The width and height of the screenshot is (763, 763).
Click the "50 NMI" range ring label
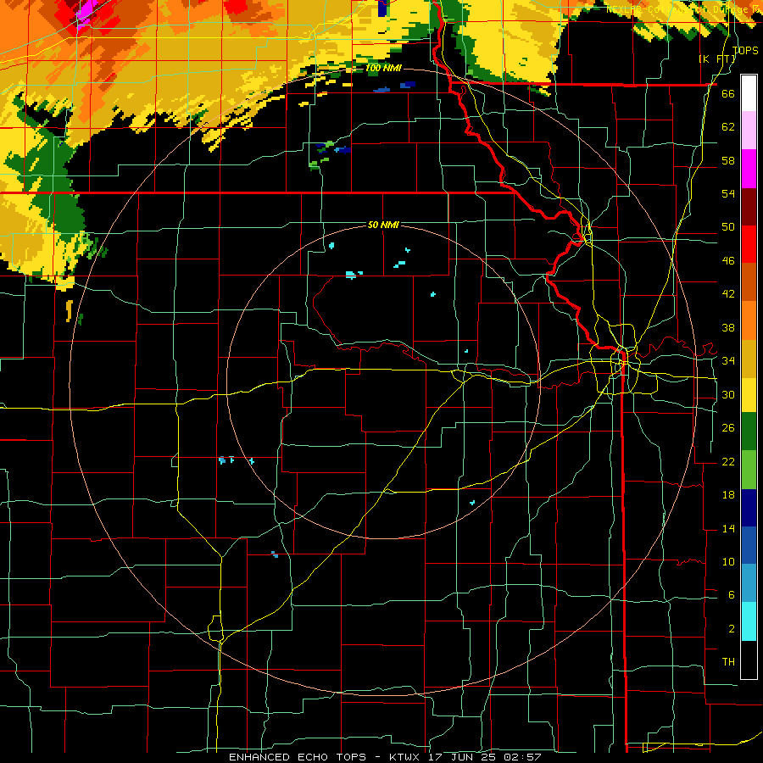pyautogui.click(x=383, y=225)
